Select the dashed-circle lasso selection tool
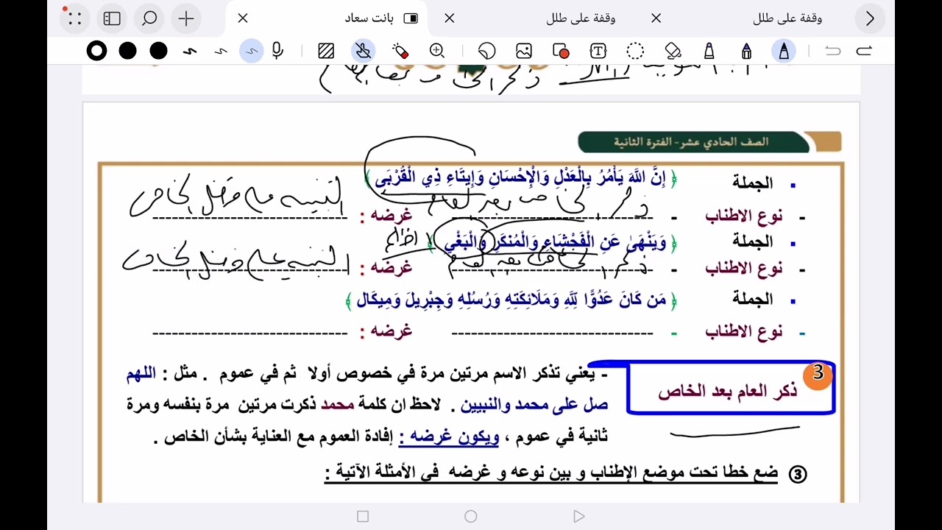The image size is (942, 530). coord(635,51)
